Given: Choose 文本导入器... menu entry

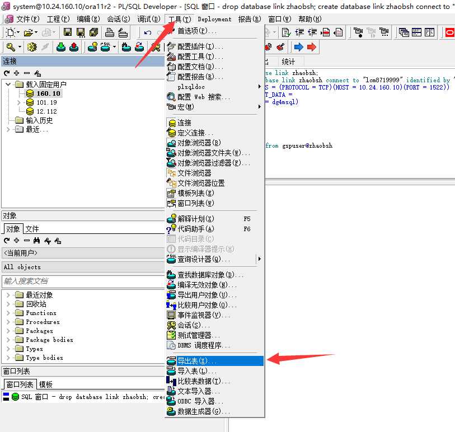Looking at the screenshot, I should click(215, 391).
